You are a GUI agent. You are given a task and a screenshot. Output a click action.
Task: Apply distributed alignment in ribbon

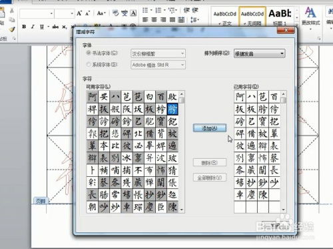click(181, 20)
